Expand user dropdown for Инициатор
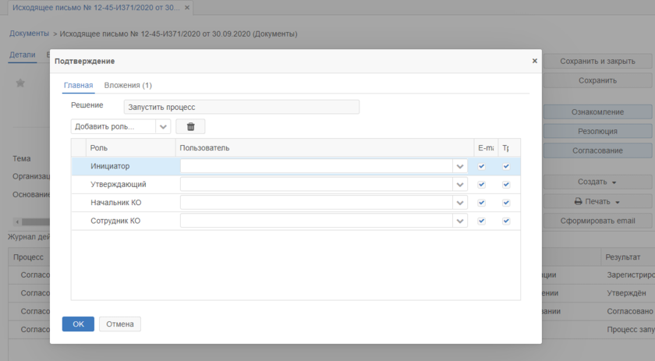 pyautogui.click(x=459, y=166)
